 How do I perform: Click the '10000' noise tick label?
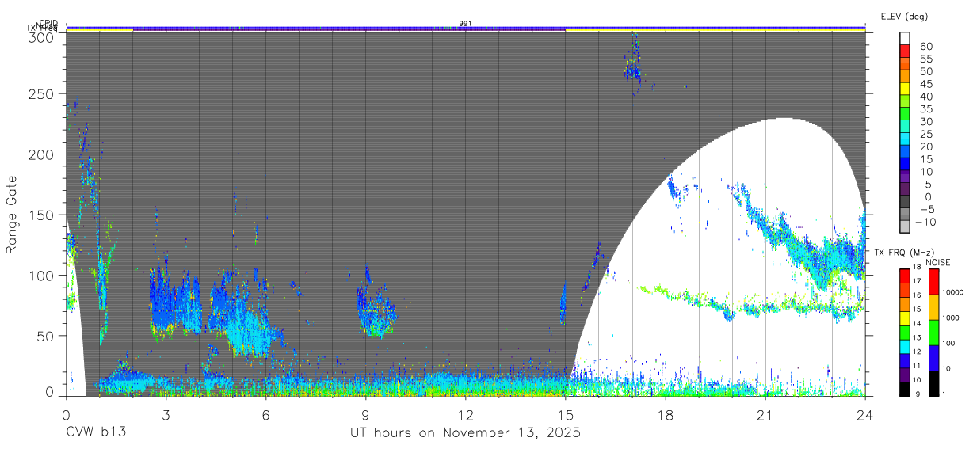coord(954,292)
